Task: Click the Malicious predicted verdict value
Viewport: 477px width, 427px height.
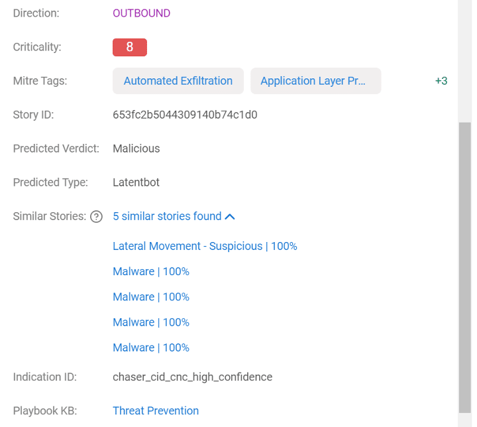Action: click(x=136, y=149)
